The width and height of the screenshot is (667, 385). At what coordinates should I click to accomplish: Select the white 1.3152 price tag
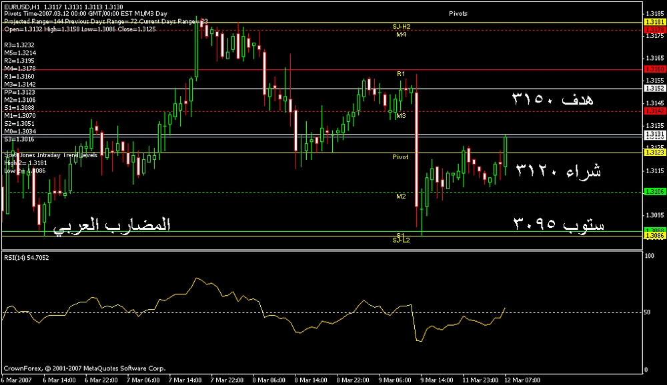tap(655, 89)
